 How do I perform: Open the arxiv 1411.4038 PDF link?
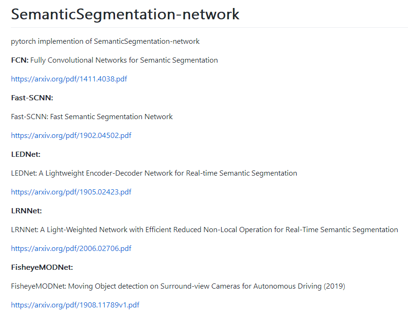[69, 79]
